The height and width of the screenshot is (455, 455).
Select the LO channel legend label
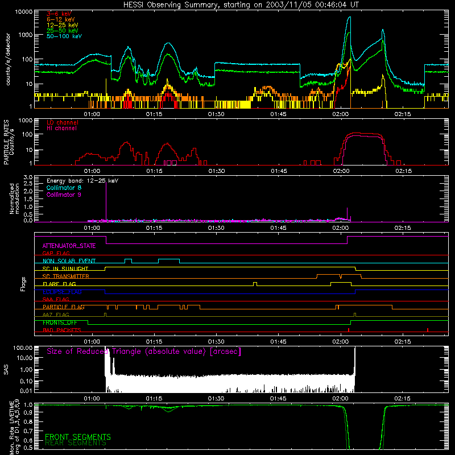[63, 122]
